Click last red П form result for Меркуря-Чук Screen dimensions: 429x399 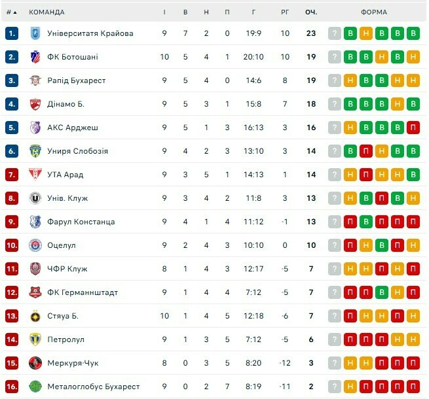click(x=413, y=363)
